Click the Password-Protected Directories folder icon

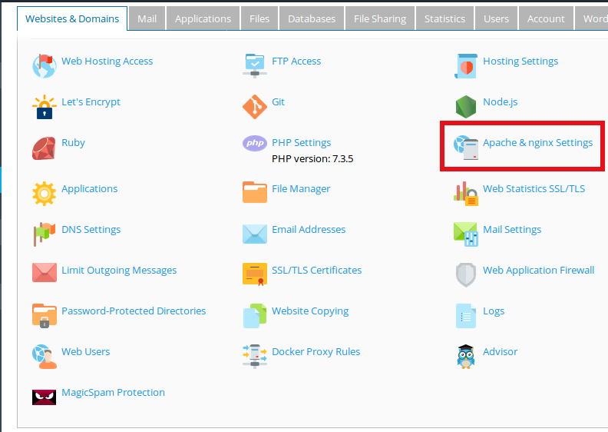pyautogui.click(x=45, y=316)
